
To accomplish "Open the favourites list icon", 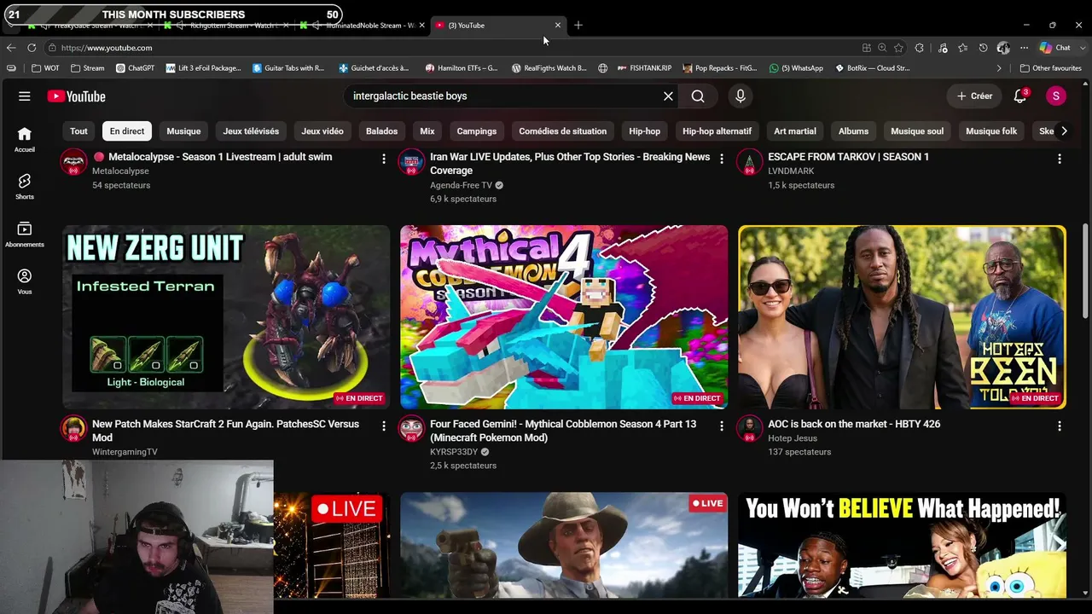I will (963, 48).
